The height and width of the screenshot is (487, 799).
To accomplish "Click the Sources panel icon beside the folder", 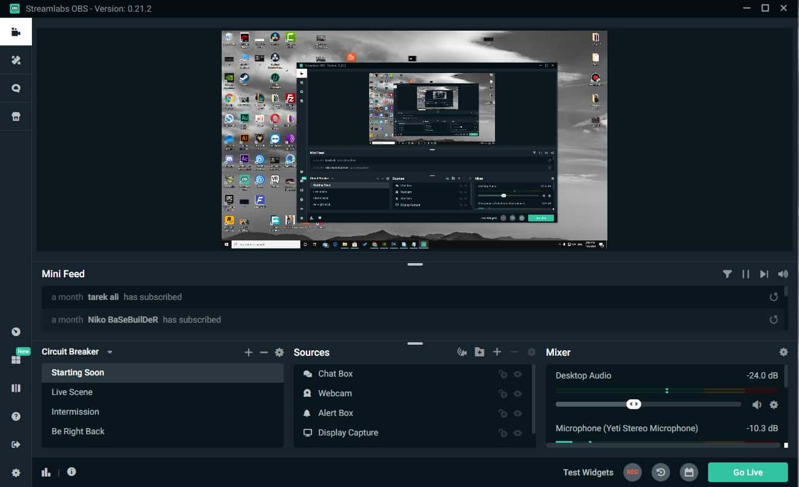I will (x=462, y=352).
